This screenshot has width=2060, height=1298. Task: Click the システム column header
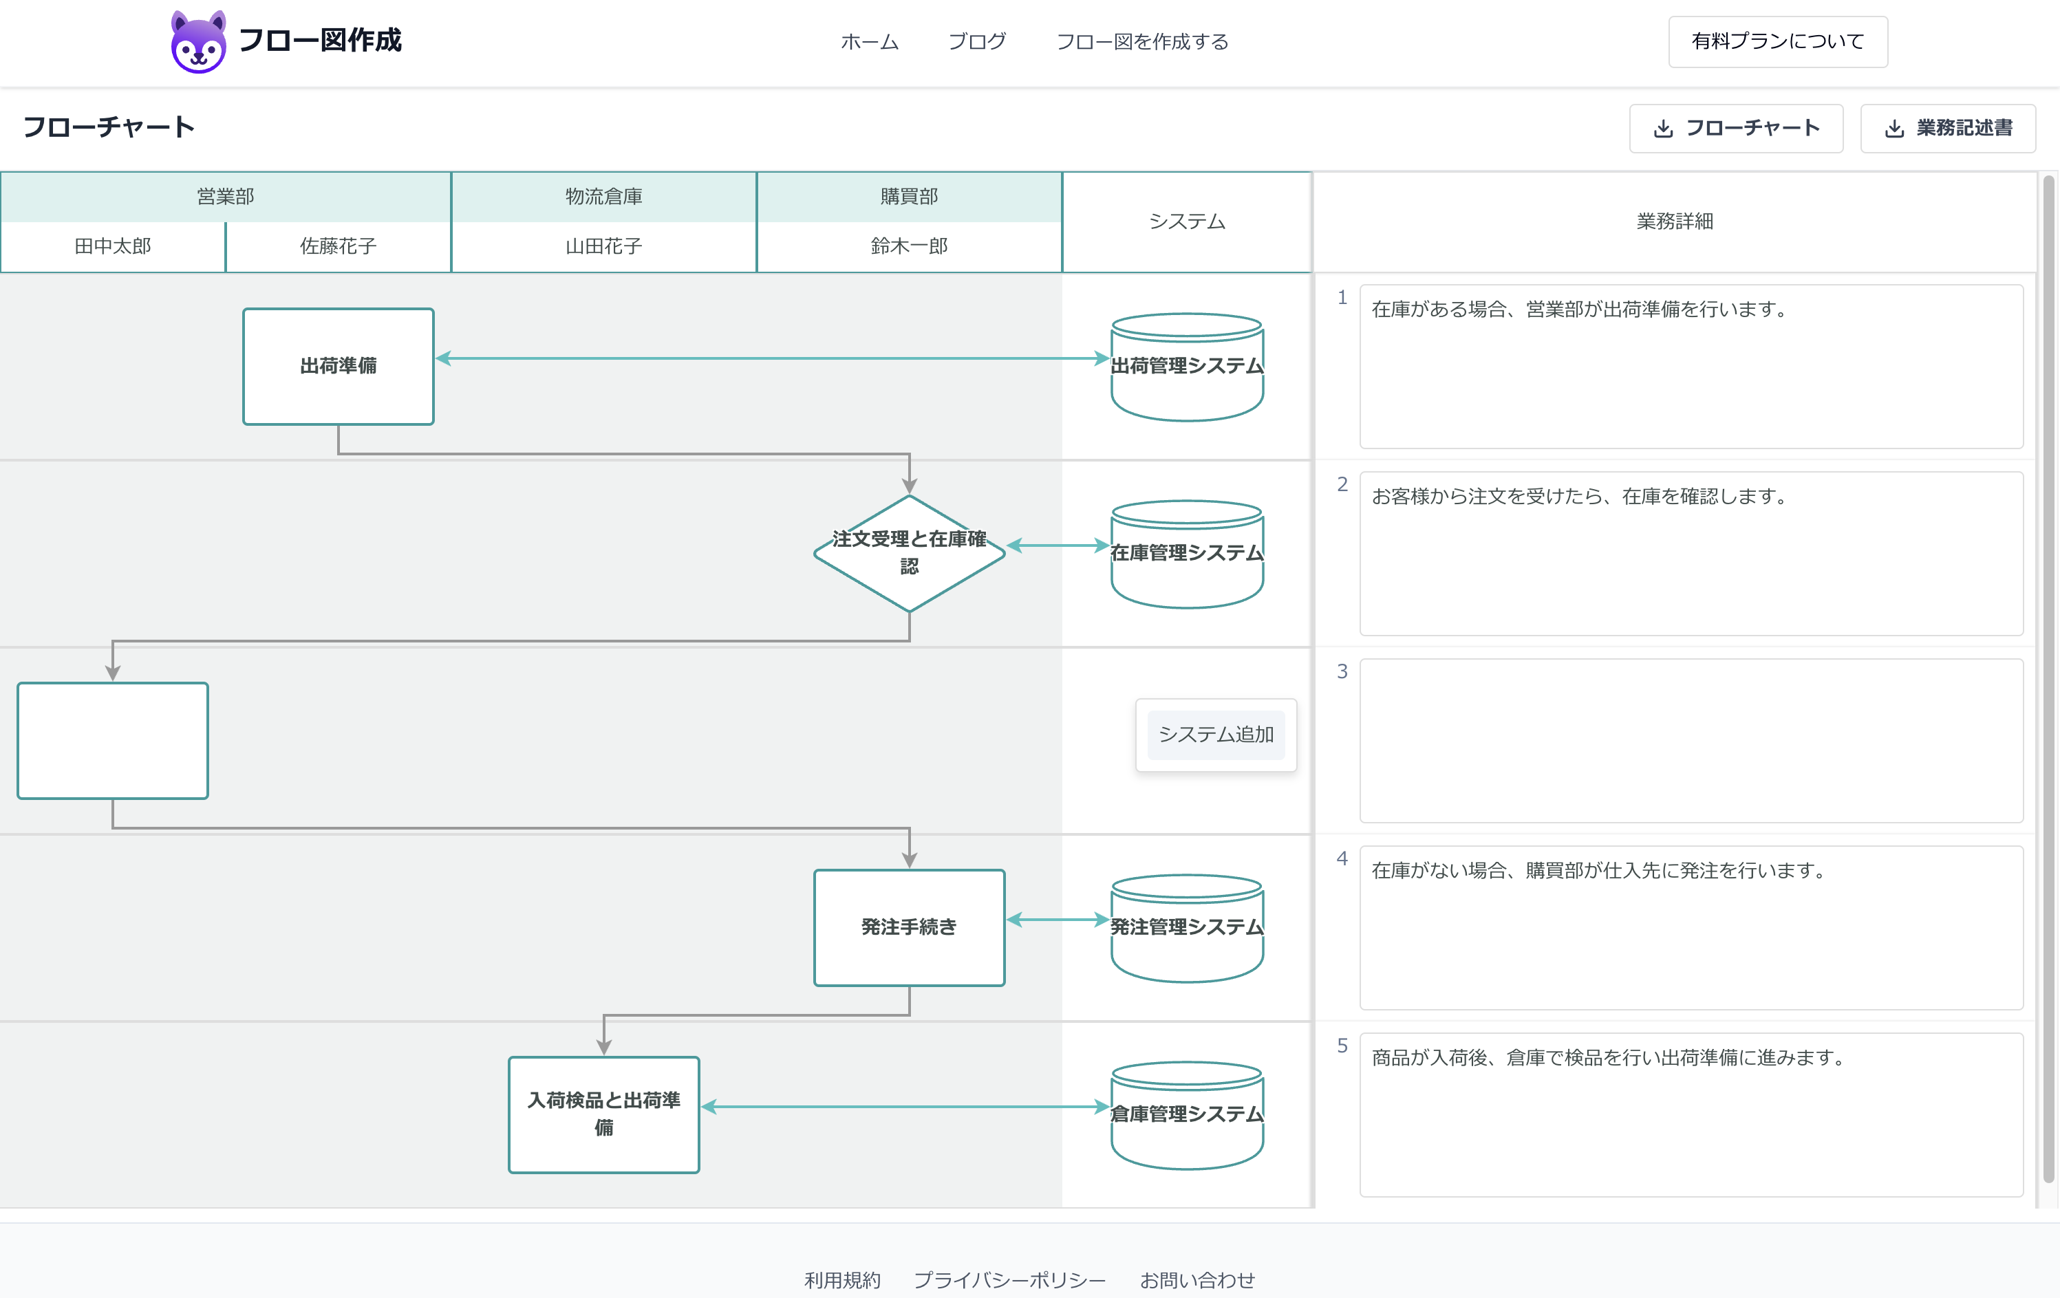tap(1187, 221)
